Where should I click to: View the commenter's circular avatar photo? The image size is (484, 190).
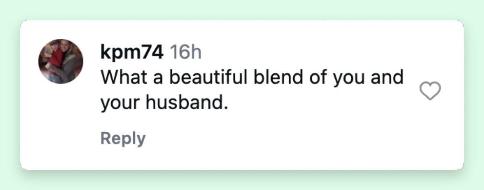60,61
